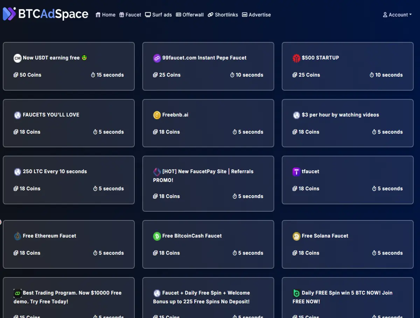Viewport: 420px width, 318px height.
Task: Click 5 seconds timer on 250 LTC ad
Action: pyautogui.click(x=108, y=189)
